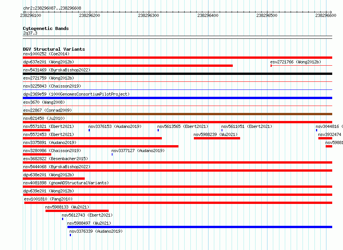Open esv2721766 (Wong2012b) variant label
This screenshot has height=250, width=343.
click(x=296, y=62)
